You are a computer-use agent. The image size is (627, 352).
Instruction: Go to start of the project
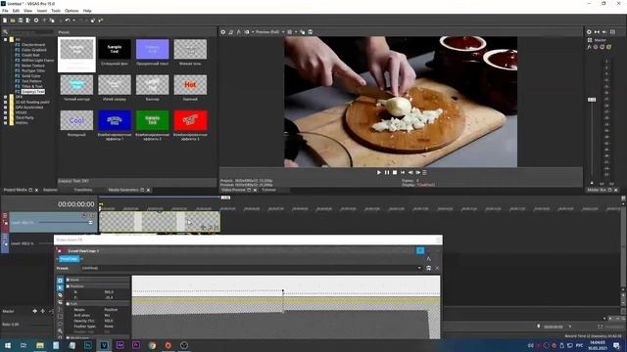click(403, 172)
